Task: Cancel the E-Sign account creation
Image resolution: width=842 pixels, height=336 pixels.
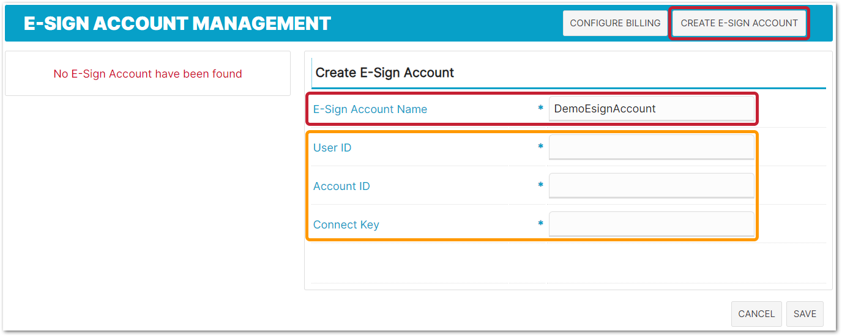Action: [756, 314]
